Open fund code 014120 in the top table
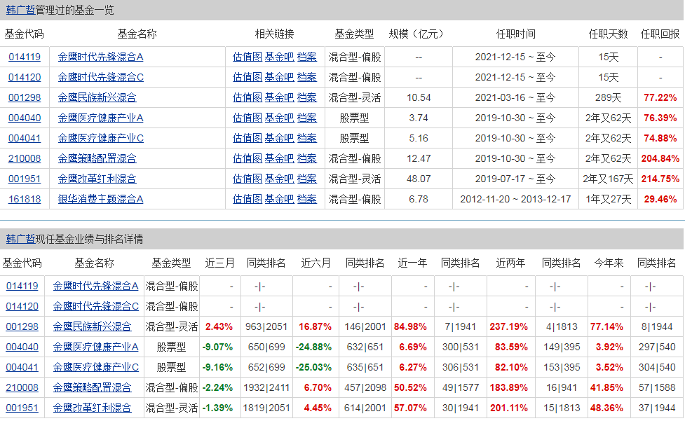Viewport: 685px width, 421px height. pyautogui.click(x=25, y=77)
